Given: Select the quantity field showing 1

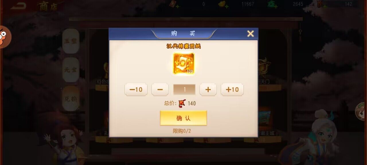Looking at the screenshot, I should 184,89.
